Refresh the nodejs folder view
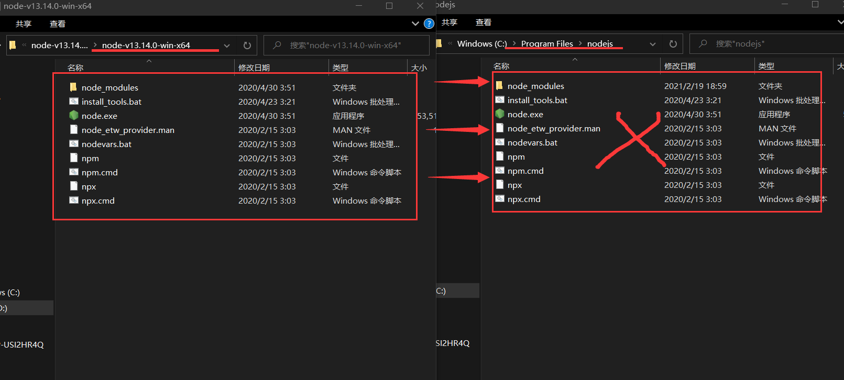 point(673,44)
